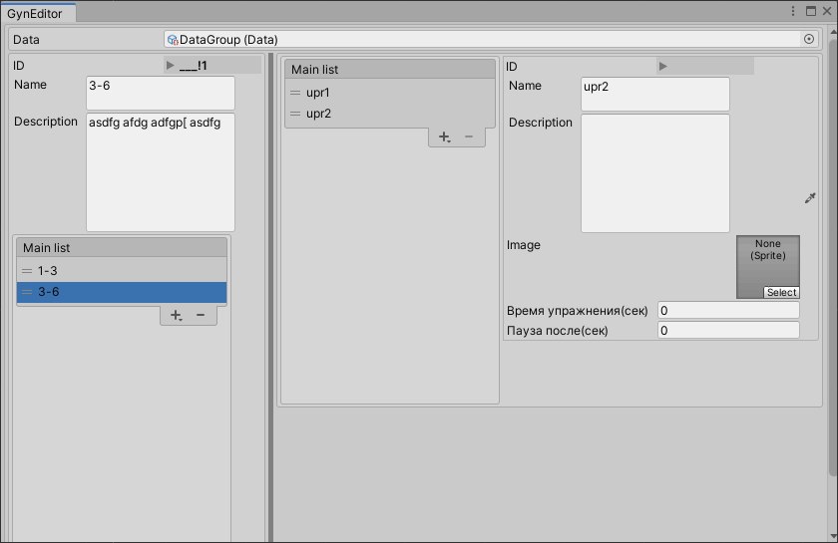Click the middle Main list header

(x=390, y=70)
